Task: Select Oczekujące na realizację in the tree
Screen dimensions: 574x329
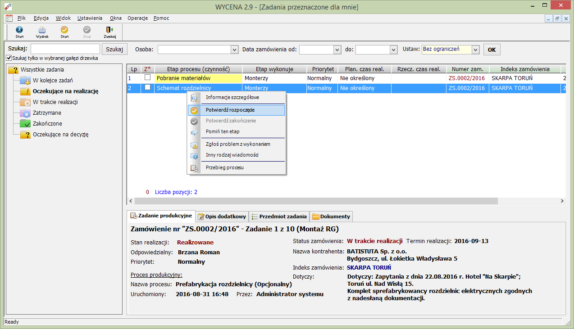Action: (65, 91)
